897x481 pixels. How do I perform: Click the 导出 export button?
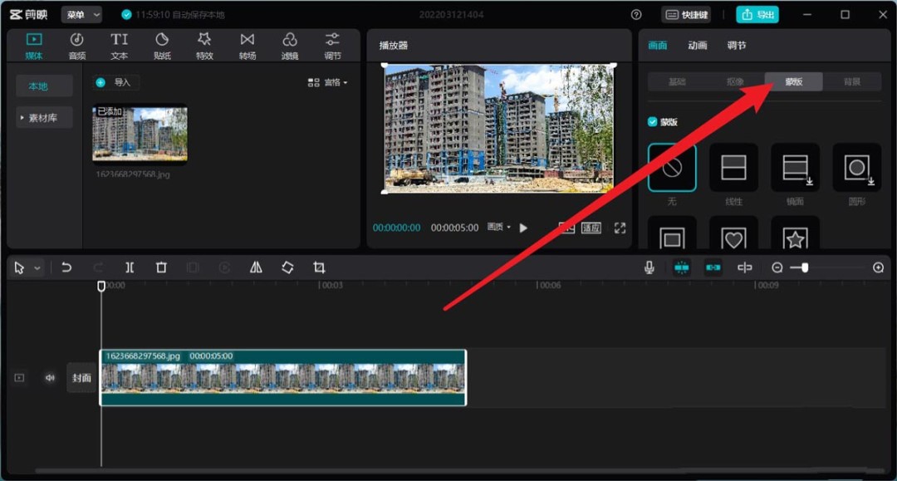tap(757, 14)
